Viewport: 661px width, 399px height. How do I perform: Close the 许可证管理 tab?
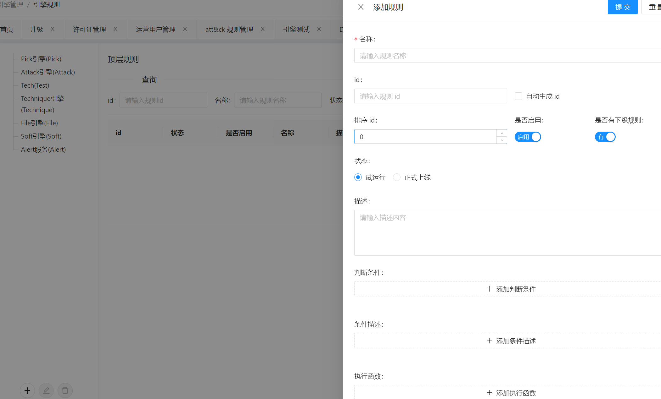pyautogui.click(x=115, y=29)
